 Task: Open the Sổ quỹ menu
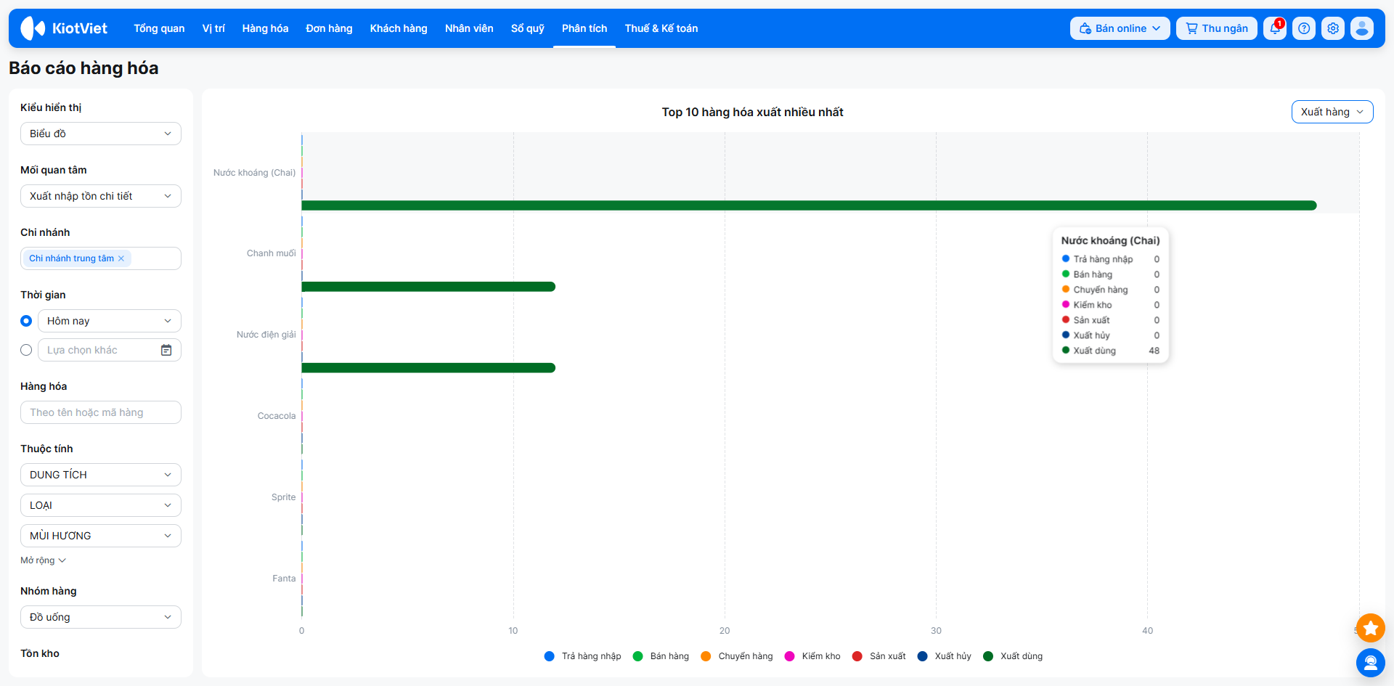(x=528, y=28)
